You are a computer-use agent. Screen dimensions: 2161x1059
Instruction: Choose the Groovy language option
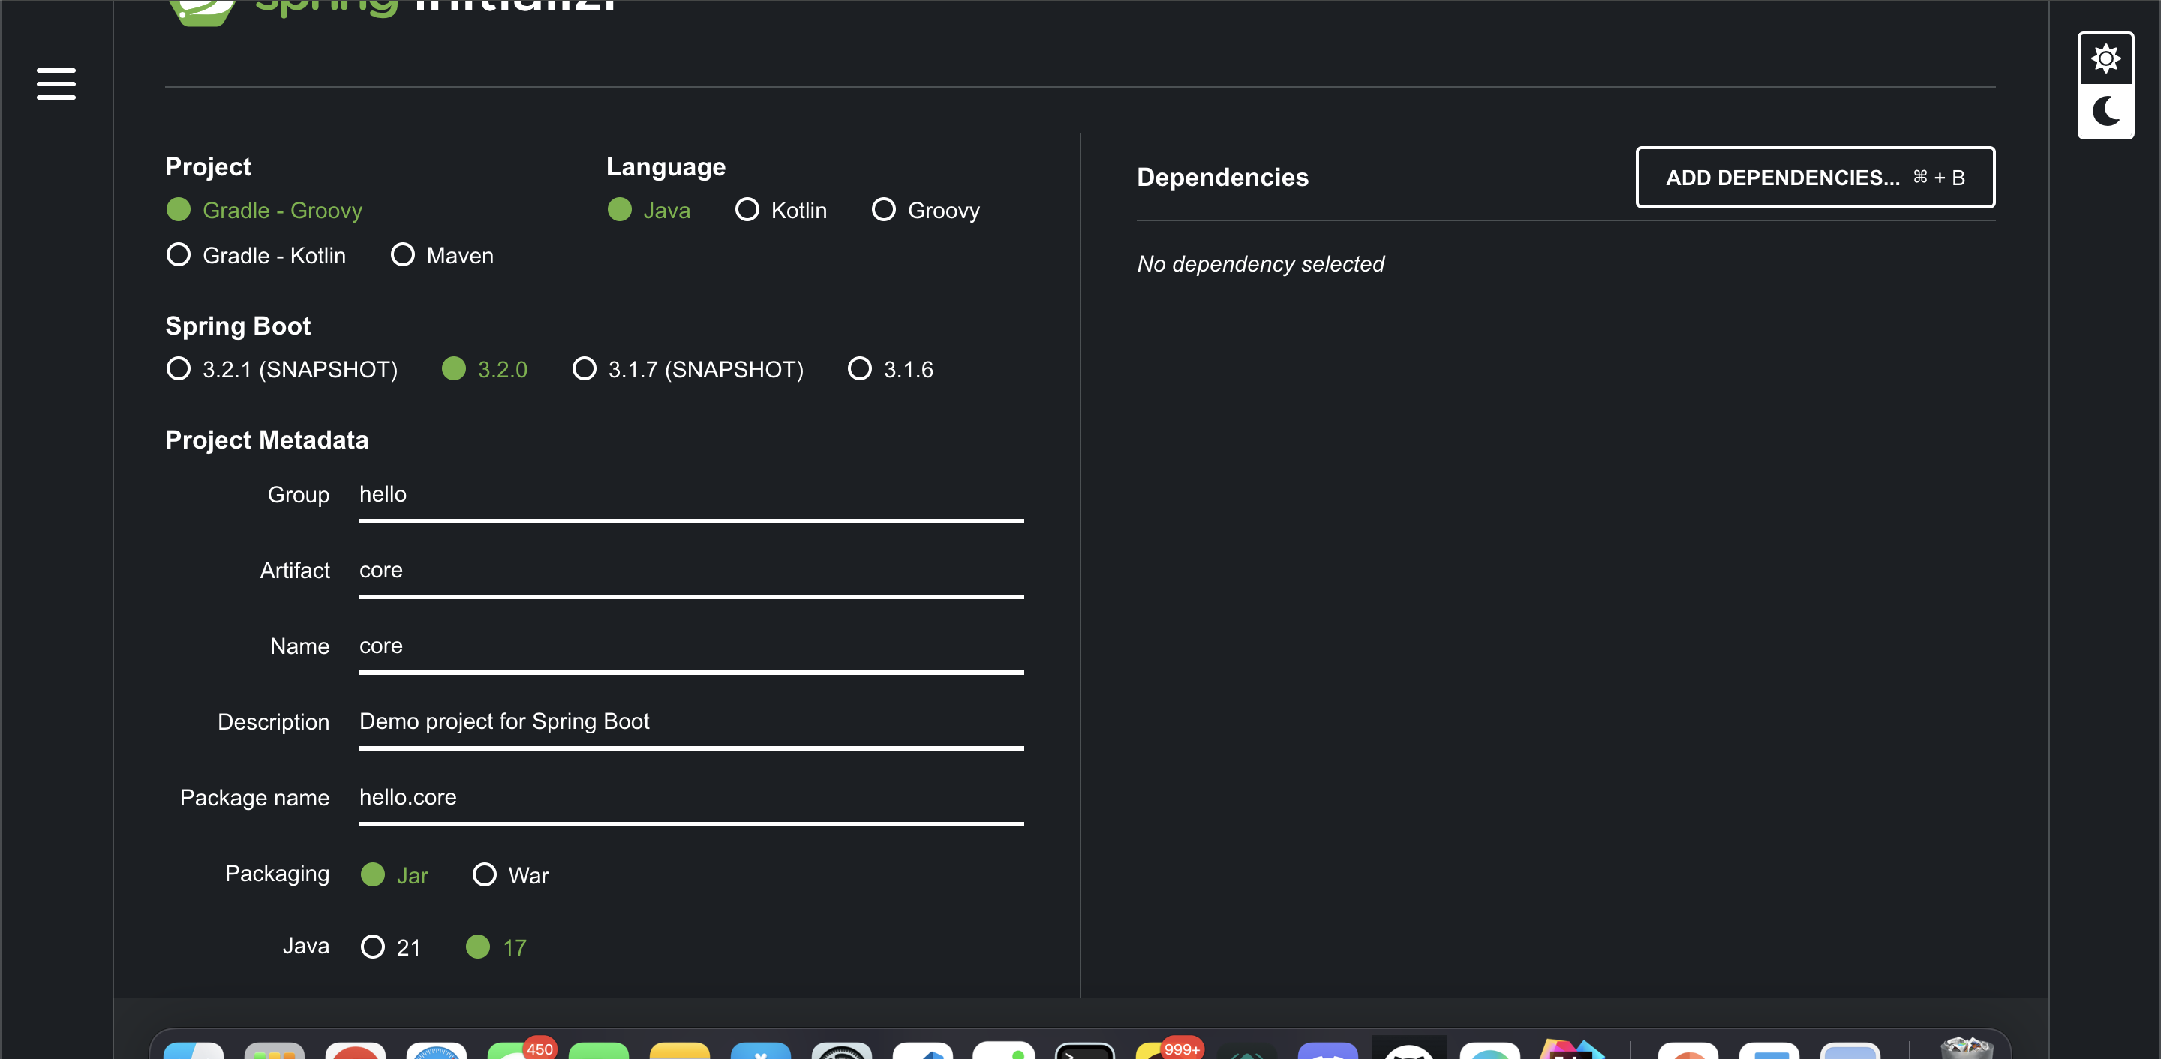coord(925,209)
